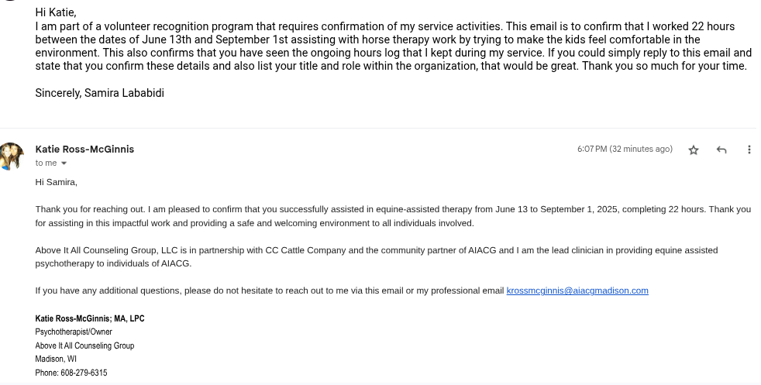
Task: Click the krossmcginnis@aiacgmadison.com email link
Action: point(577,290)
